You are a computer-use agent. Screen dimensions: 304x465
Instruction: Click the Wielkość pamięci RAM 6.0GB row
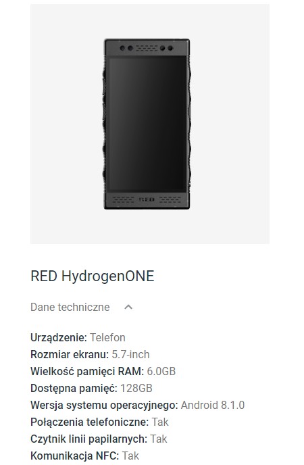point(103,371)
